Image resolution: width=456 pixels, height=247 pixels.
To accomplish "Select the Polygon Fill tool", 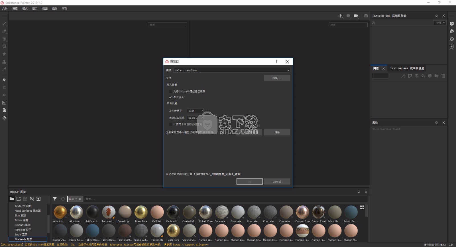I will coord(4,46).
